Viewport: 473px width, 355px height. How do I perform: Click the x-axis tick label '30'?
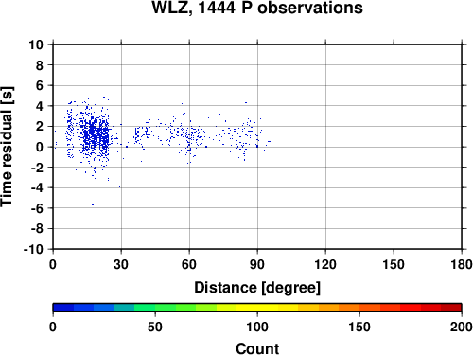(x=121, y=264)
